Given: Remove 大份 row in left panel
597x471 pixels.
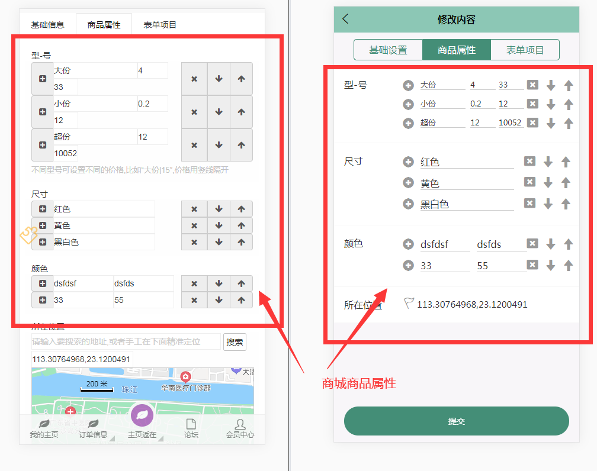Looking at the screenshot, I should [x=194, y=79].
